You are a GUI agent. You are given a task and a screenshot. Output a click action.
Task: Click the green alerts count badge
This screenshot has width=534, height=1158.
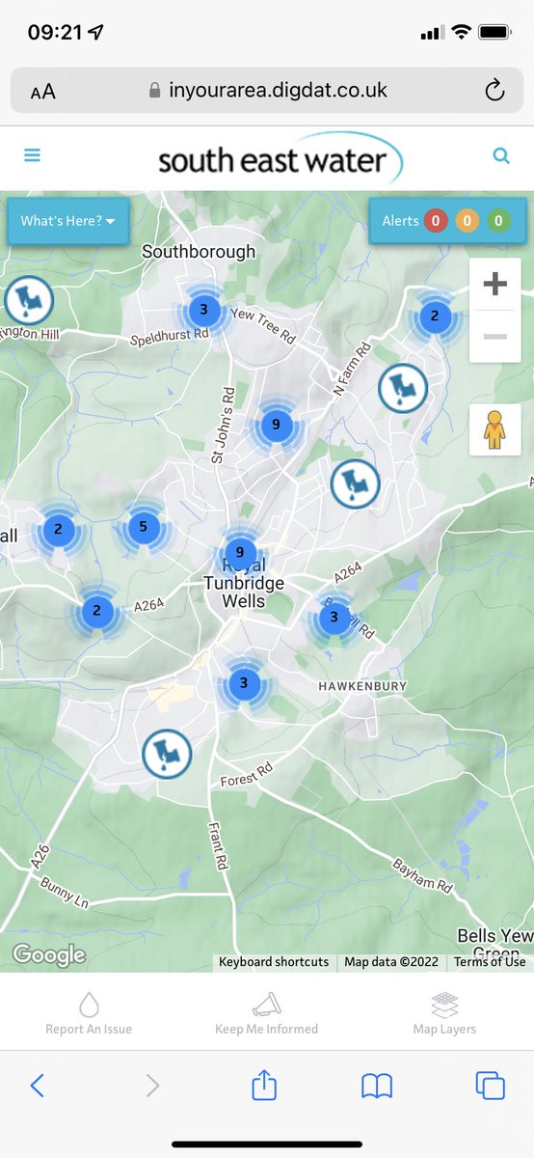tap(497, 221)
